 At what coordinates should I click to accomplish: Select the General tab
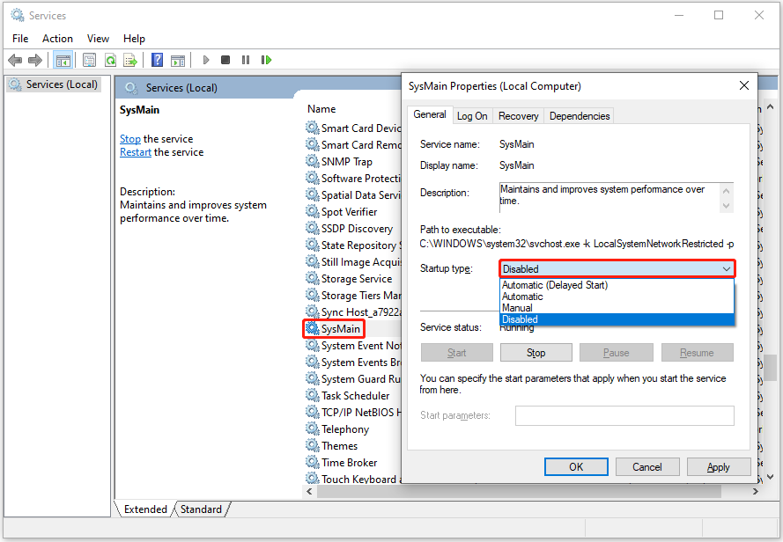click(430, 114)
